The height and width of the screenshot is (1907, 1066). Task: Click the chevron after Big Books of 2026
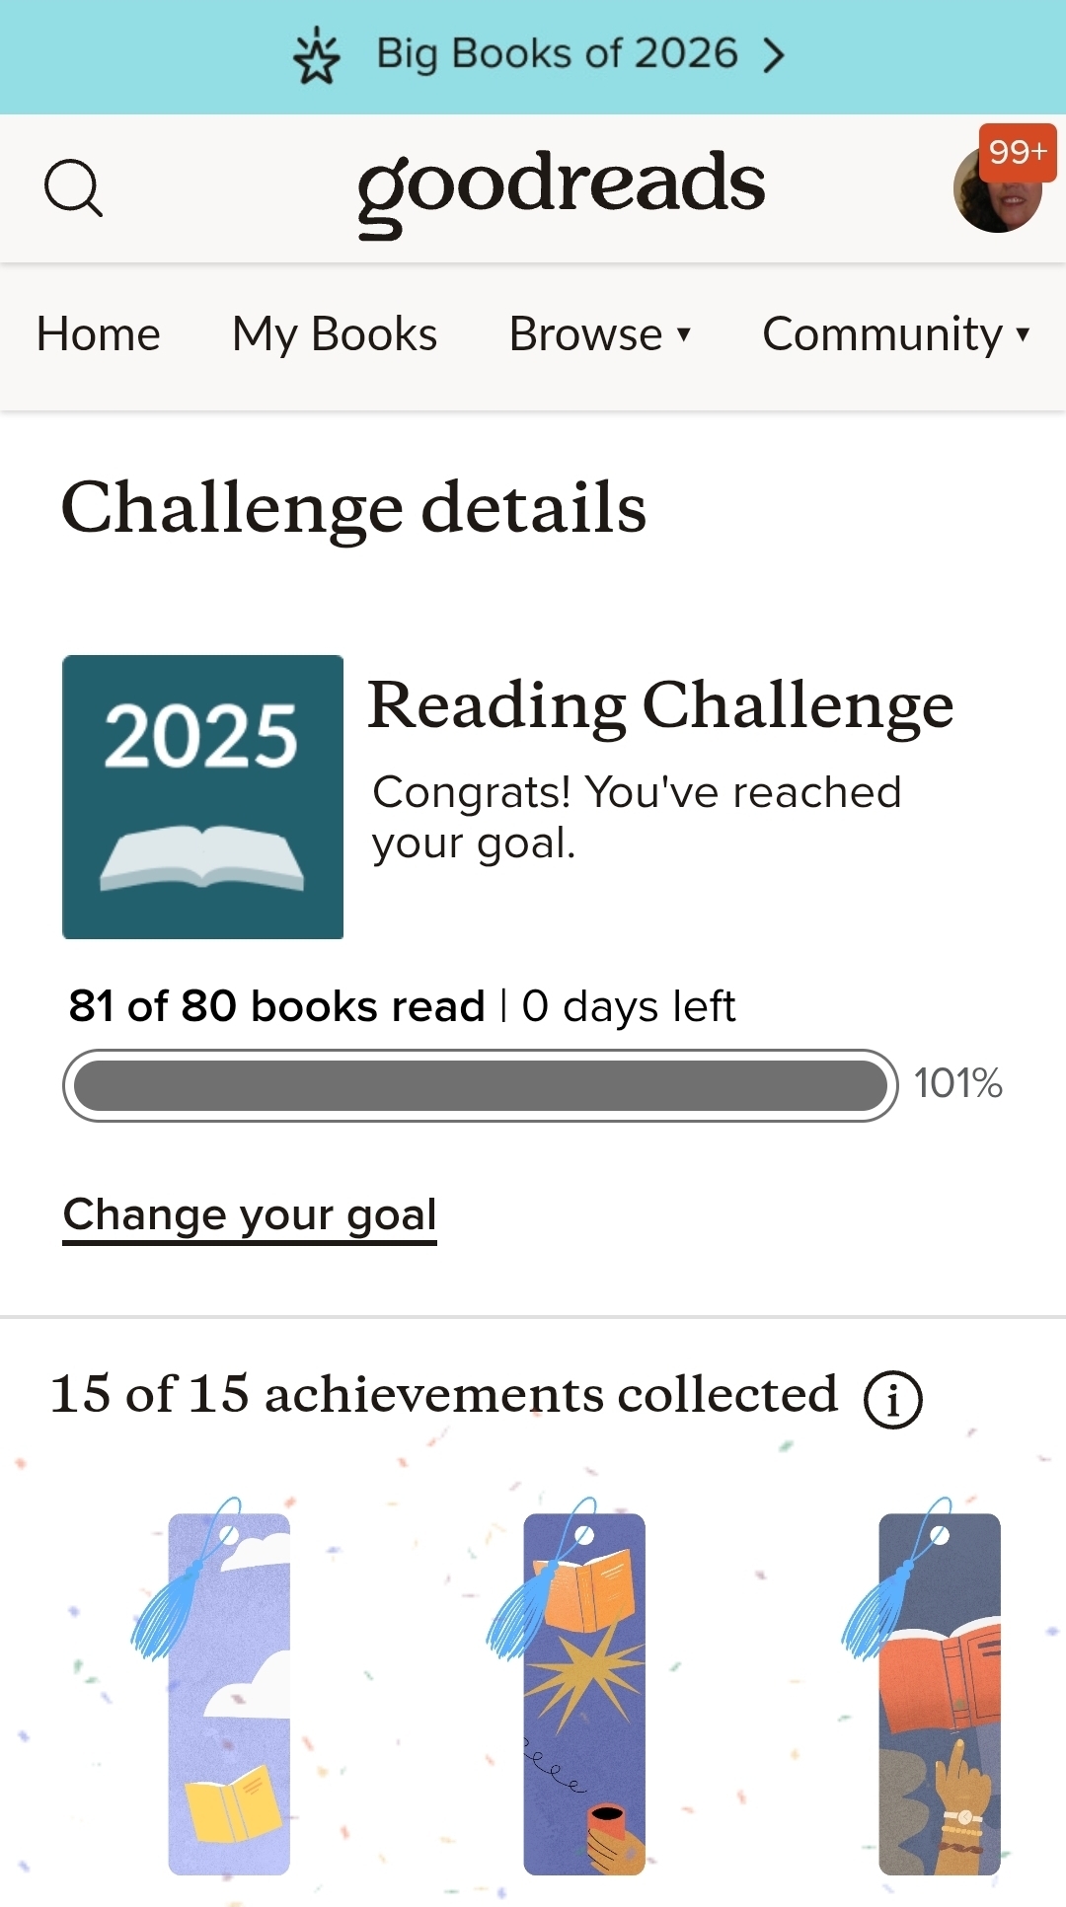click(775, 55)
